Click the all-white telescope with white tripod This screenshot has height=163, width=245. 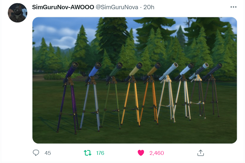(x=167, y=92)
